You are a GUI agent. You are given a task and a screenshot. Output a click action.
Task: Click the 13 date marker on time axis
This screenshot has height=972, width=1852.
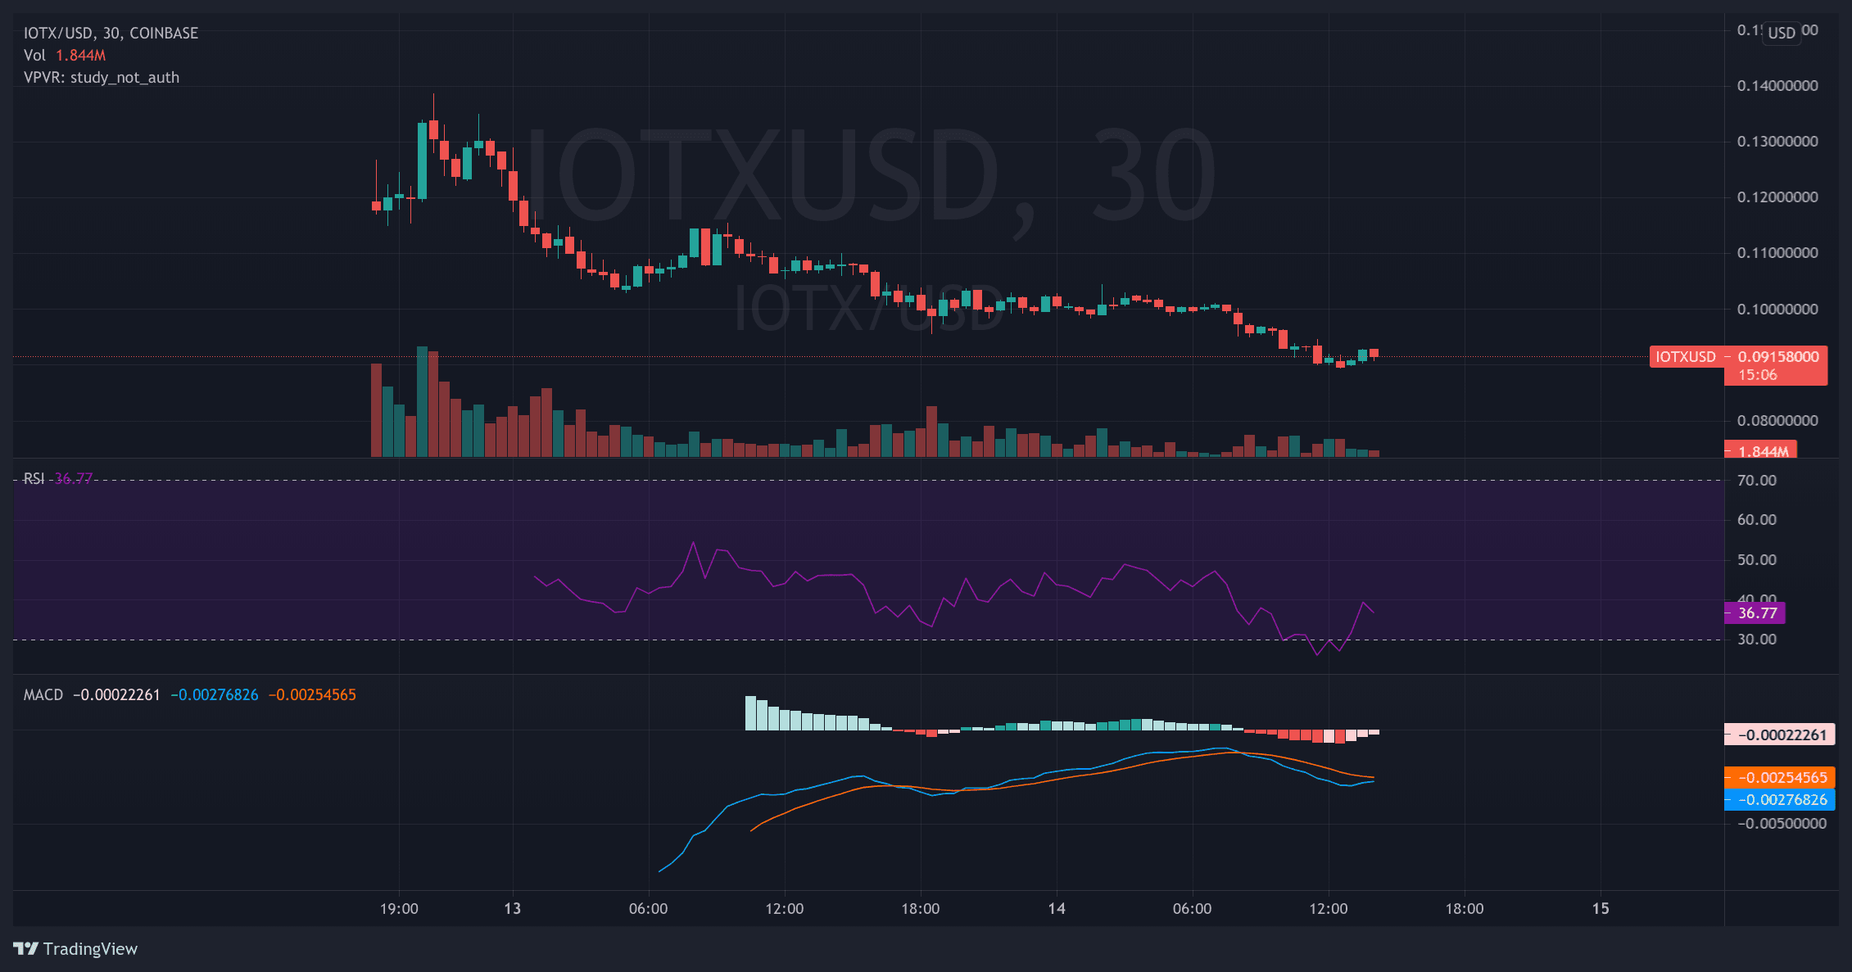pos(512,908)
